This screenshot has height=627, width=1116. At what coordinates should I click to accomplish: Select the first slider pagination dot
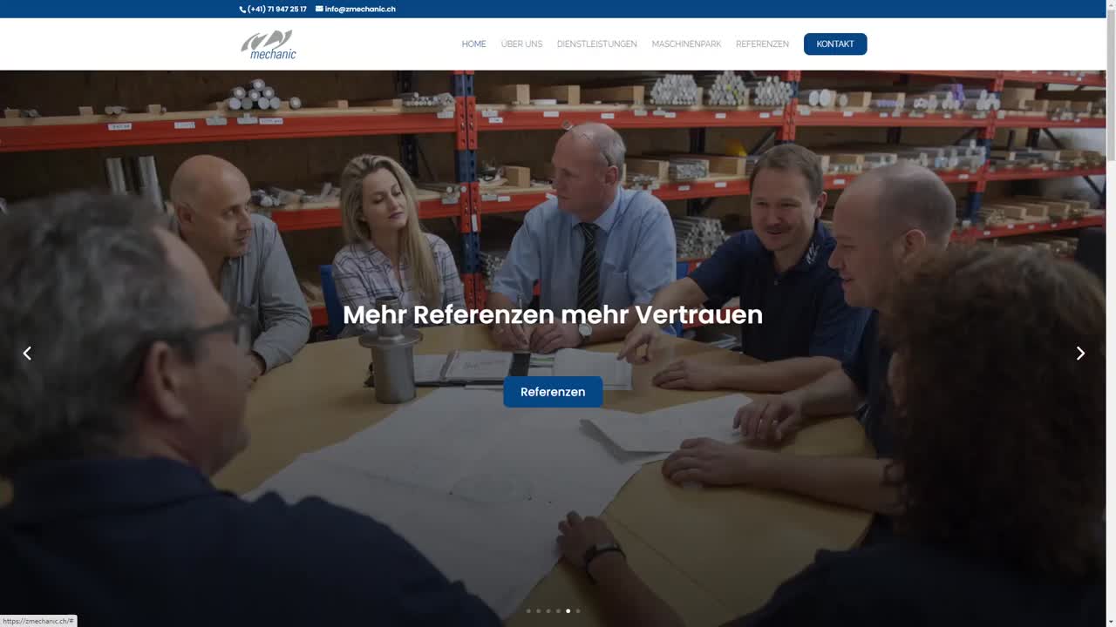click(528, 611)
